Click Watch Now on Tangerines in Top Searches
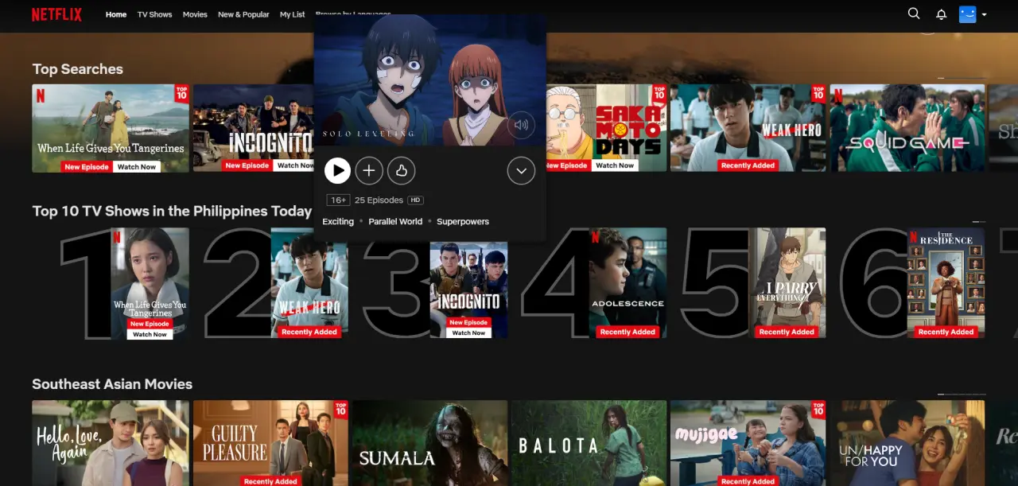This screenshot has height=486, width=1018. tap(137, 167)
